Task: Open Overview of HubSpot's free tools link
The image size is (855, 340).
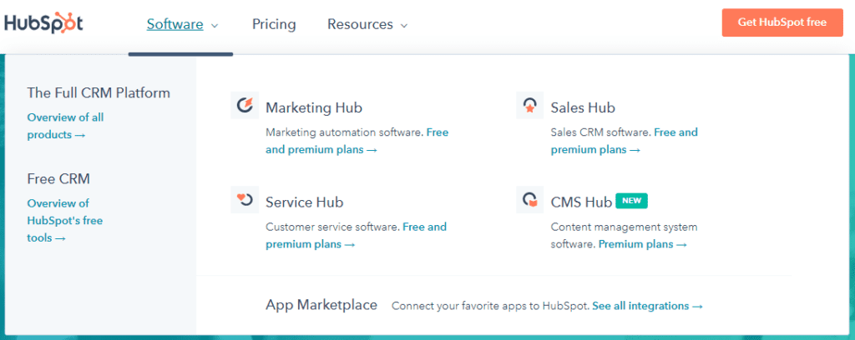Action: pyautogui.click(x=65, y=221)
